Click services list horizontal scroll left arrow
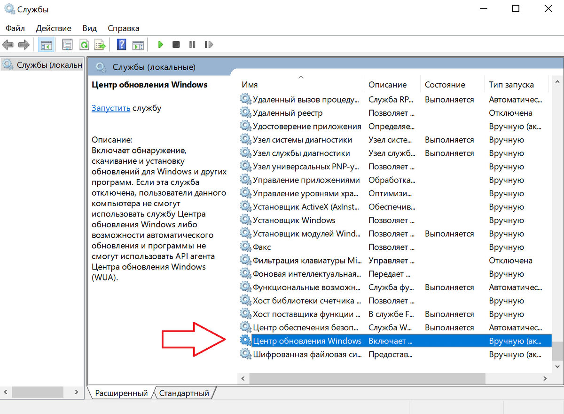This screenshot has height=414, width=564. [243, 378]
